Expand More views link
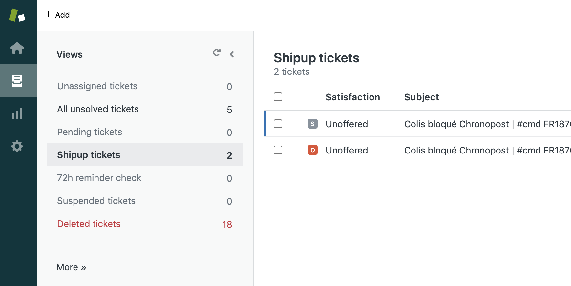 [71, 267]
